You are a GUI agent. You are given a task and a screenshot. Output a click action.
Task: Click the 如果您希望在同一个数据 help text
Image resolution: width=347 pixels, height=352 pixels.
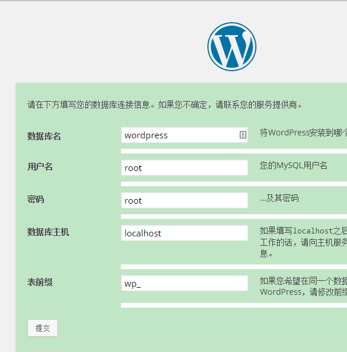coord(303,287)
